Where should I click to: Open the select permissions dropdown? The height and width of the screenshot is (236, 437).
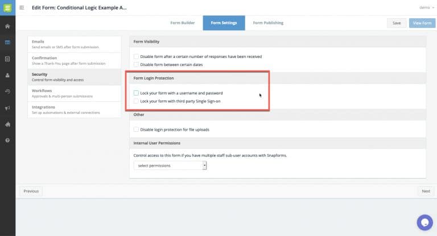point(170,165)
